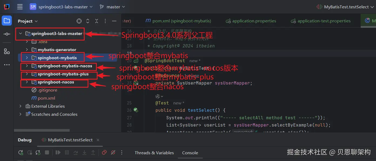Screen dimensions: 376x161
Task: Switch to the Console tab
Action: pyautogui.click(x=190, y=153)
